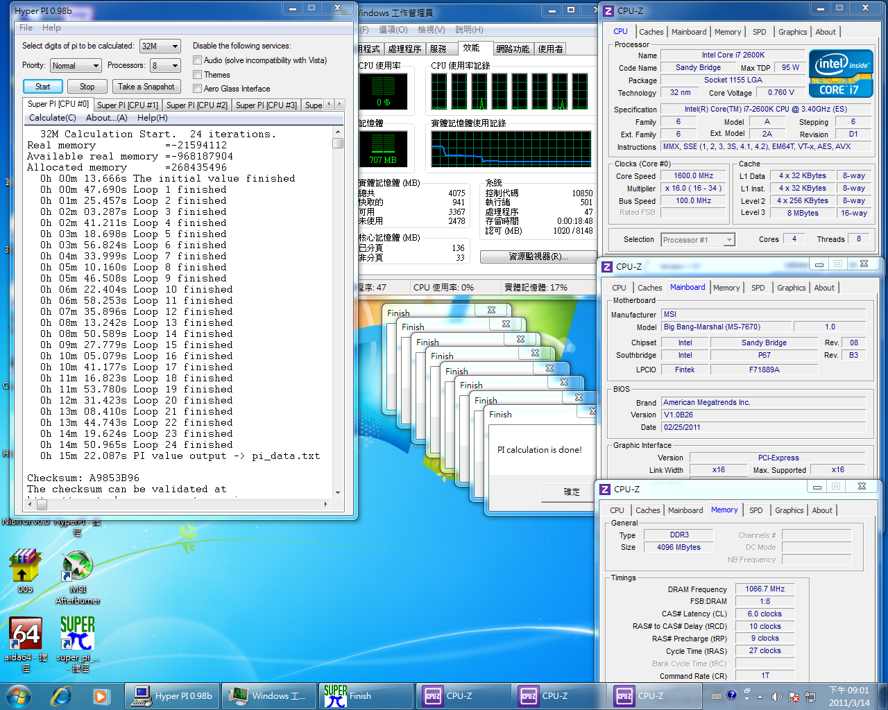888x710 pixels.
Task: Click Take a Snapshot button
Action: coord(146,87)
